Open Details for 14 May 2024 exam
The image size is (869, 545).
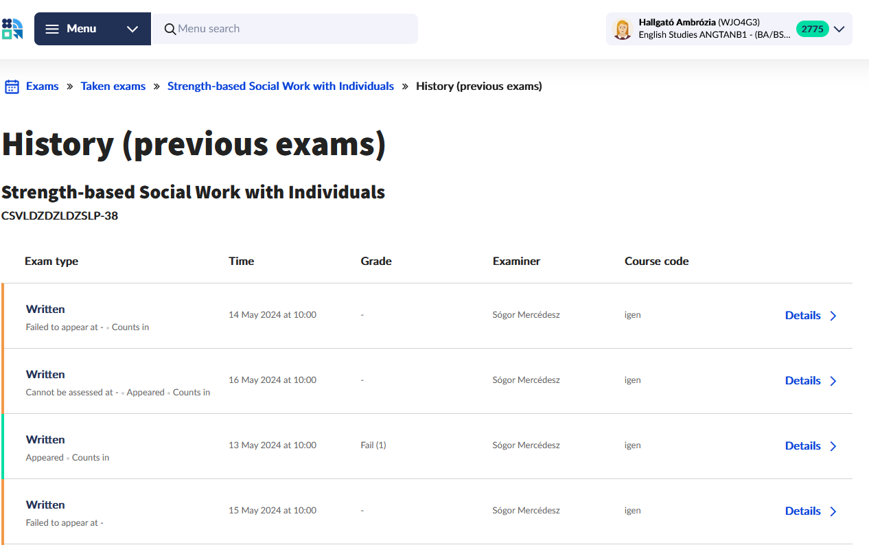(x=802, y=316)
